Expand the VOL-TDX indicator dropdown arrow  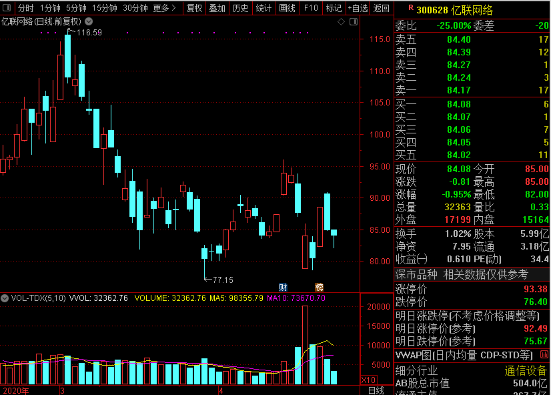pyautogui.click(x=5, y=298)
